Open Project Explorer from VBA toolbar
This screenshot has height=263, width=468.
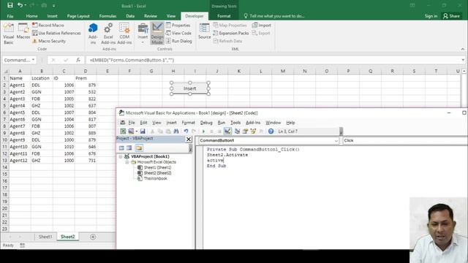[x=237, y=131]
